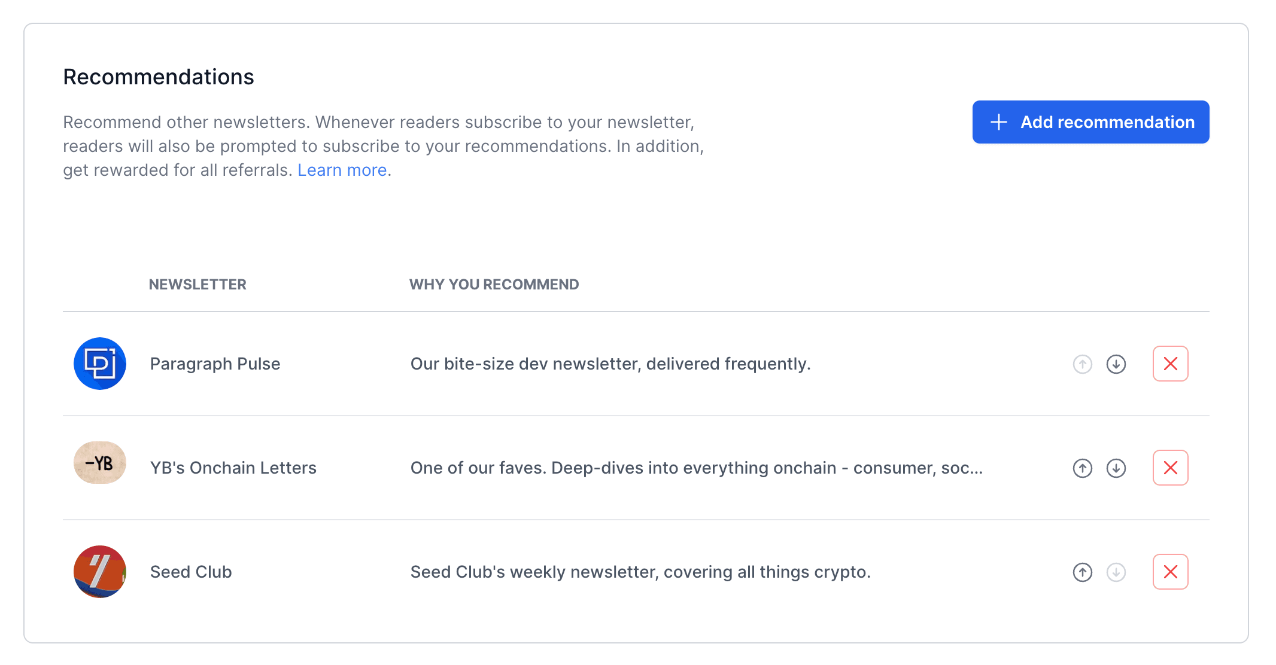Remove the Seed Club recommendation

1170,572
